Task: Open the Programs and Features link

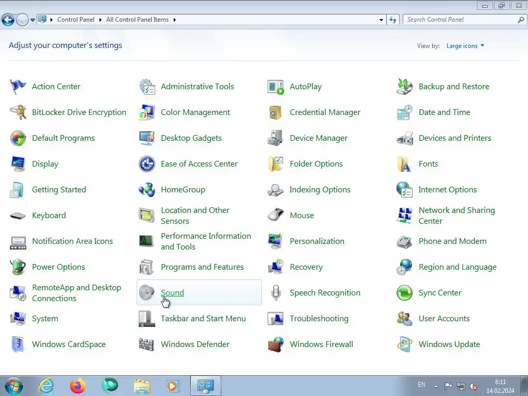Action: point(202,267)
